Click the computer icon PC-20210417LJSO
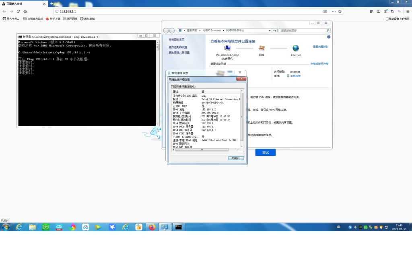Viewport: 412px width, 257px height. pos(227,48)
